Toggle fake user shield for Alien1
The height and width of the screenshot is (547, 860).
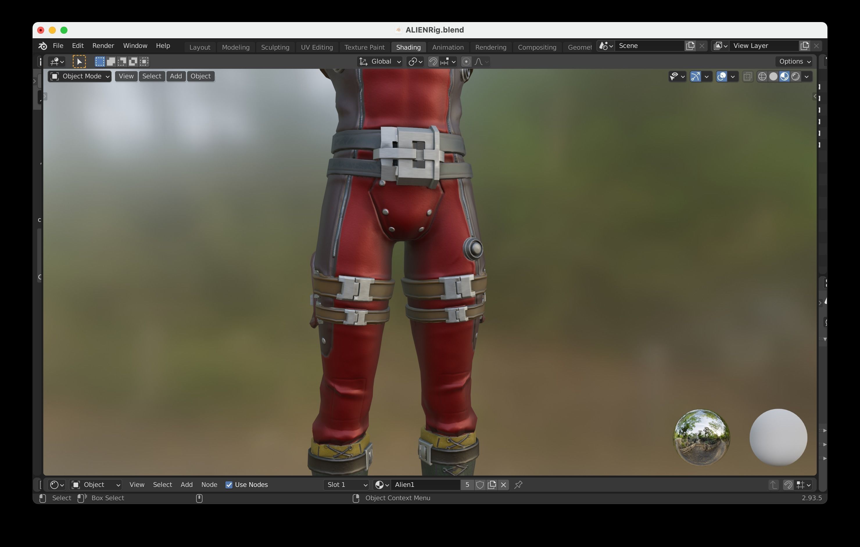pyautogui.click(x=480, y=485)
